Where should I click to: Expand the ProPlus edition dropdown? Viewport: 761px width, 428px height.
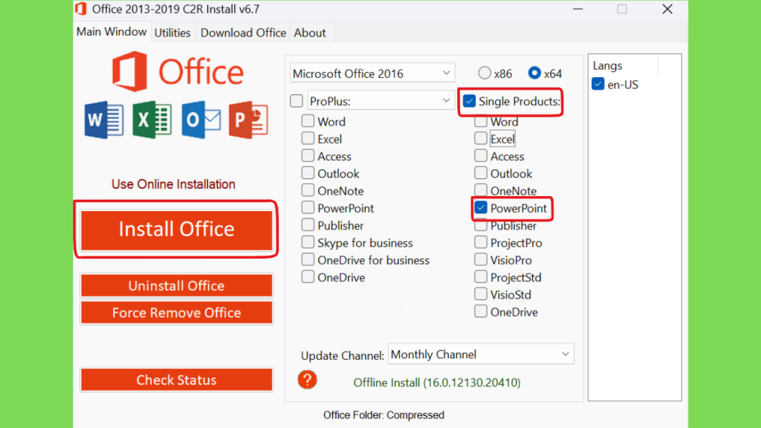pyautogui.click(x=380, y=101)
